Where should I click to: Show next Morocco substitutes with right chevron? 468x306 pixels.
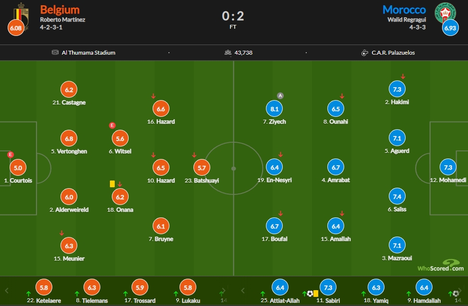(x=460, y=290)
